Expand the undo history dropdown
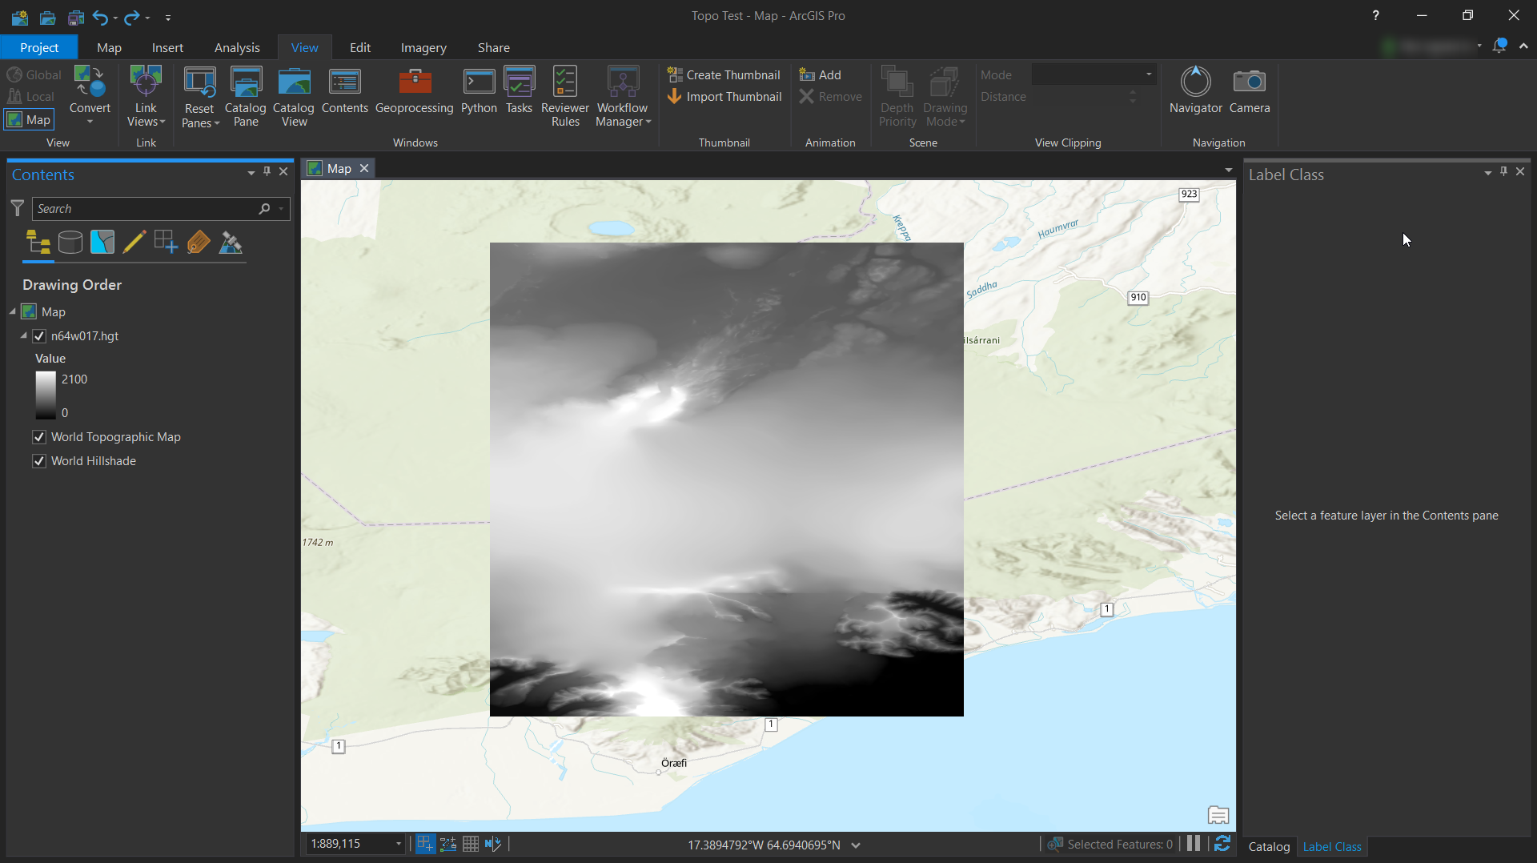 116,18
